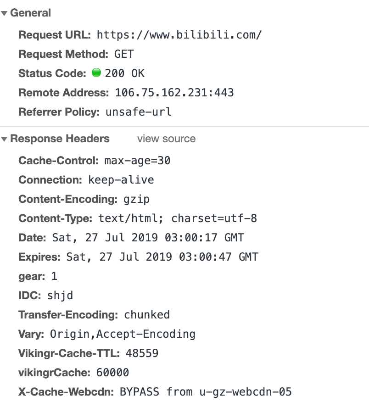The image size is (369, 402).
Task: Click the Vikingr-Cache-TTL value 48559
Action: (x=142, y=353)
